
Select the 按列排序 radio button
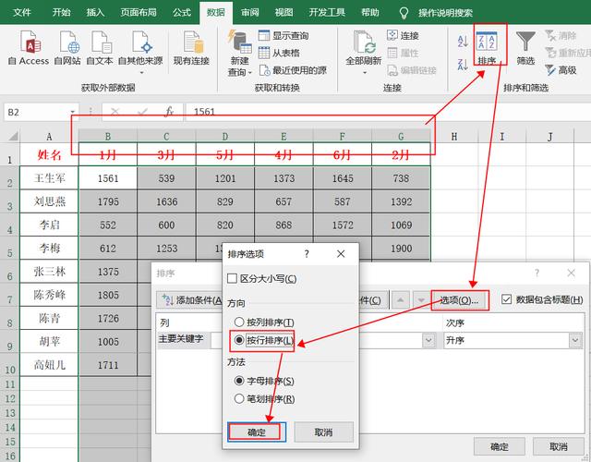point(239,322)
